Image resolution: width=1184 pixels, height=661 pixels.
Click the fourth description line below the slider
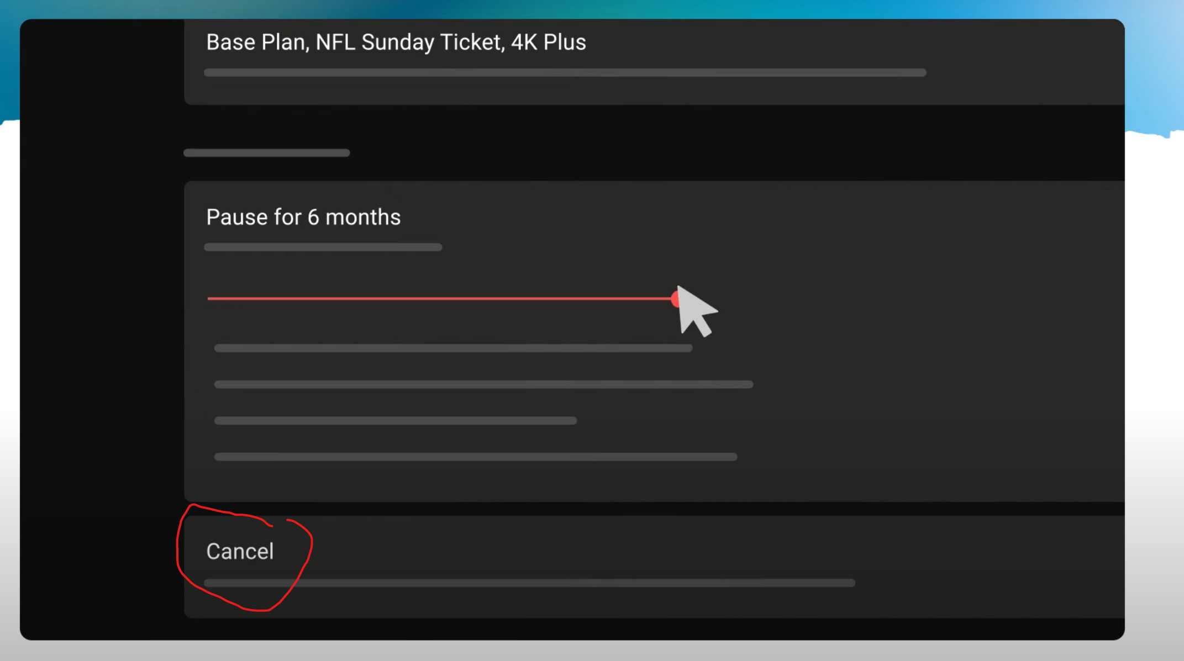475,456
